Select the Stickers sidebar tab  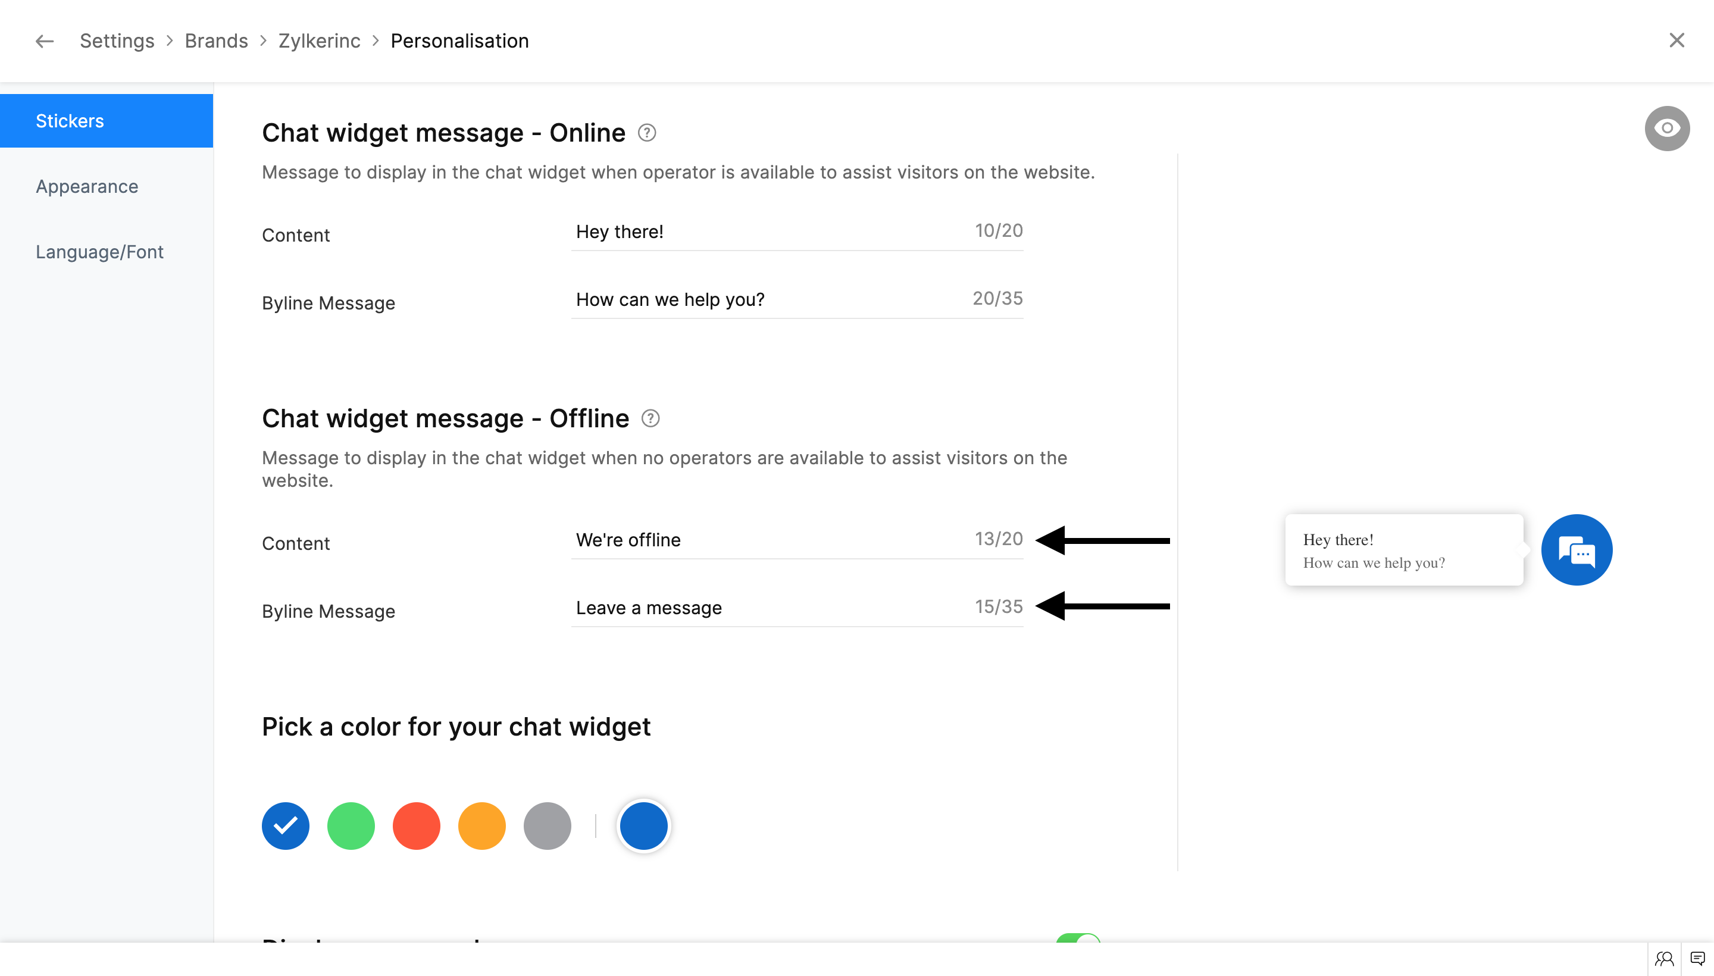tap(70, 121)
